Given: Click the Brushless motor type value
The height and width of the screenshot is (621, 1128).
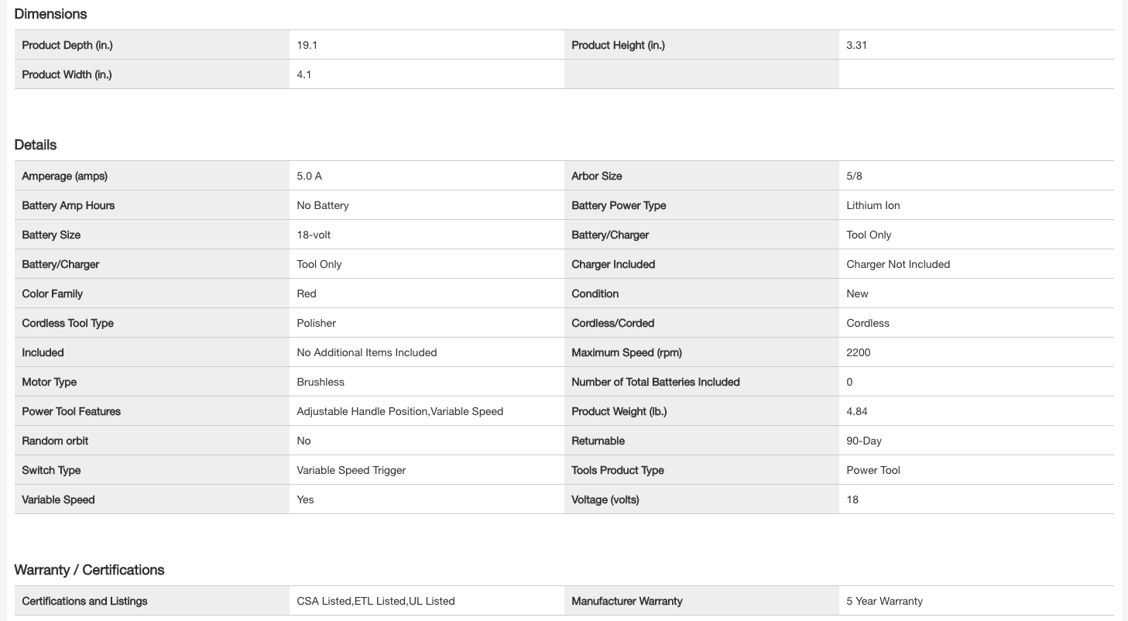Looking at the screenshot, I should pyautogui.click(x=321, y=383).
